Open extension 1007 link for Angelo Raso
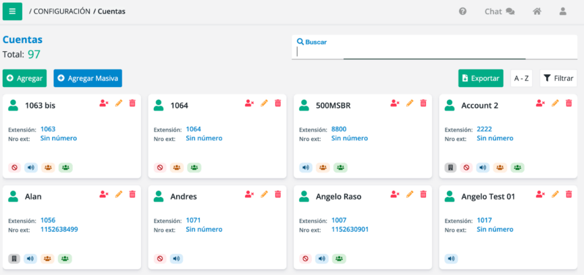Viewport: 584px width, 275px height. pos(339,220)
